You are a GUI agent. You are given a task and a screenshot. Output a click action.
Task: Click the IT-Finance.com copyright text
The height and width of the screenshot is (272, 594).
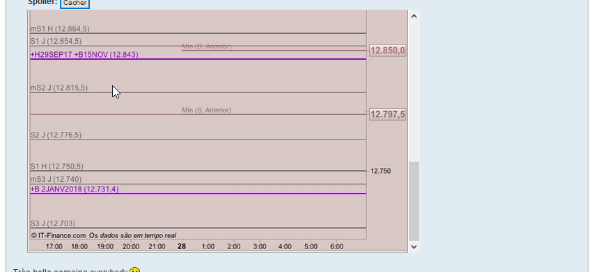click(58, 235)
